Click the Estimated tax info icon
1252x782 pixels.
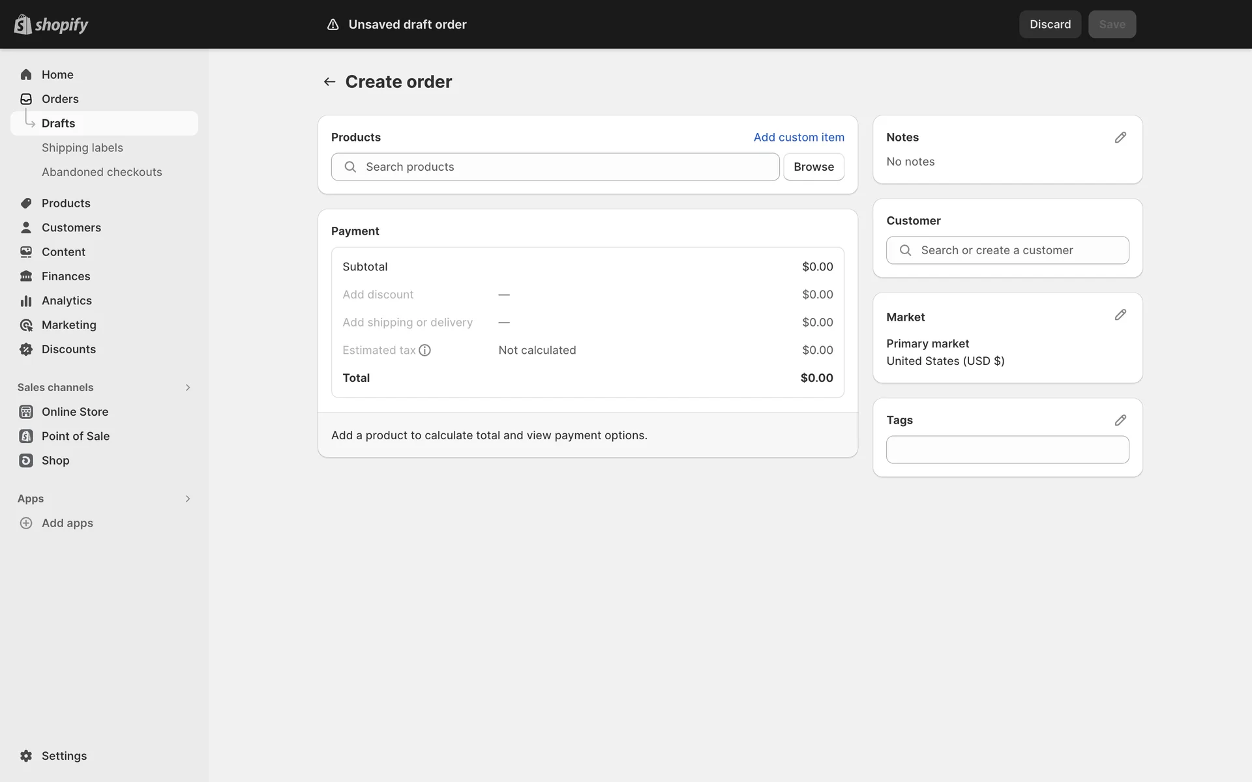click(425, 350)
